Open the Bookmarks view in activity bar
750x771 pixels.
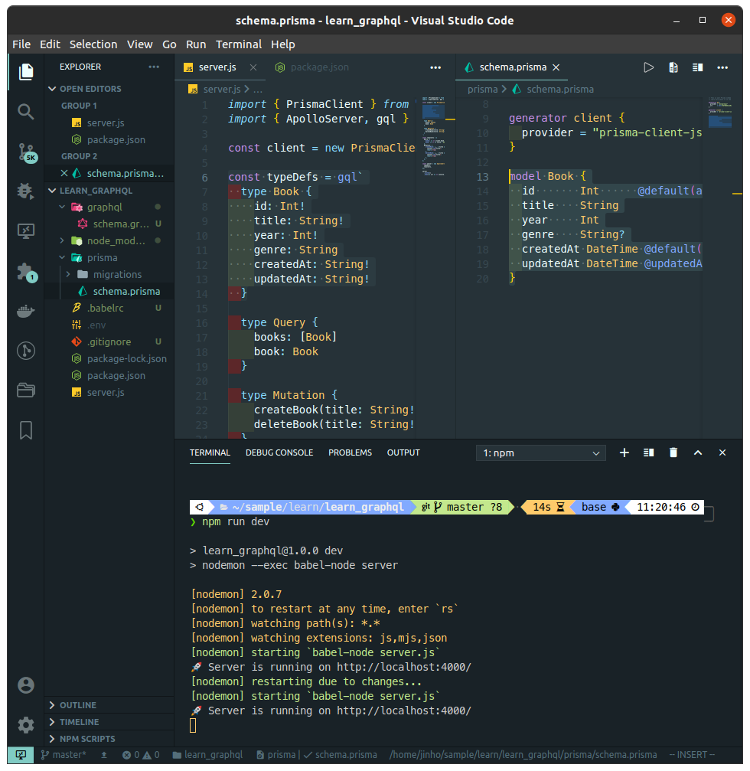pos(25,430)
